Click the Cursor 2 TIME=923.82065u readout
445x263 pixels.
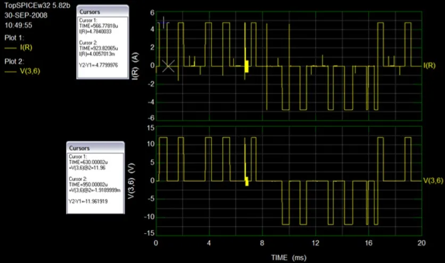point(98,48)
